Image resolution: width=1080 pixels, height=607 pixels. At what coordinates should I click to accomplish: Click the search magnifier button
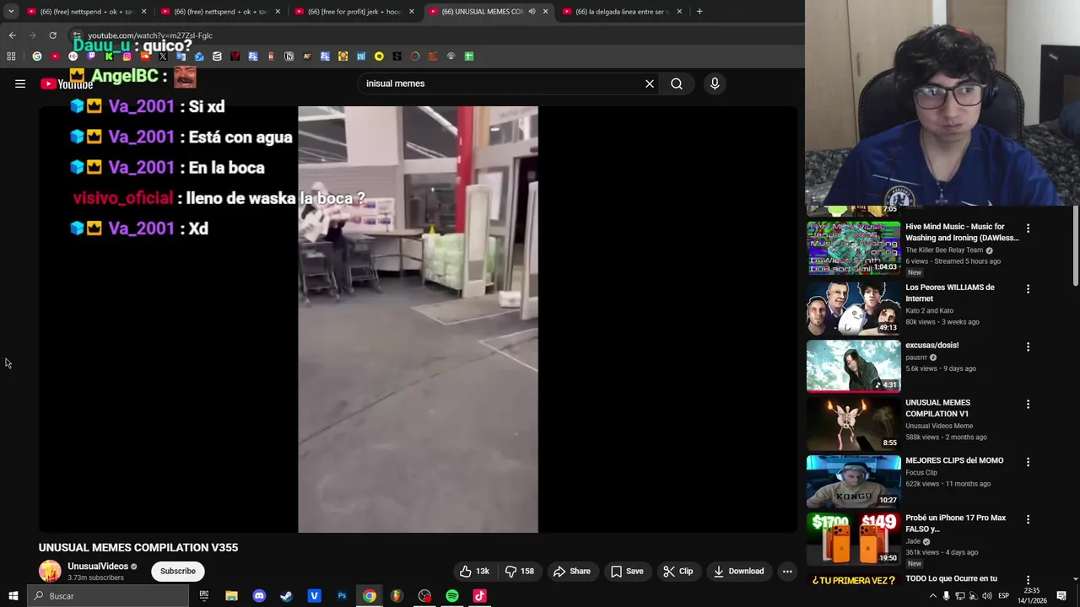tap(677, 83)
